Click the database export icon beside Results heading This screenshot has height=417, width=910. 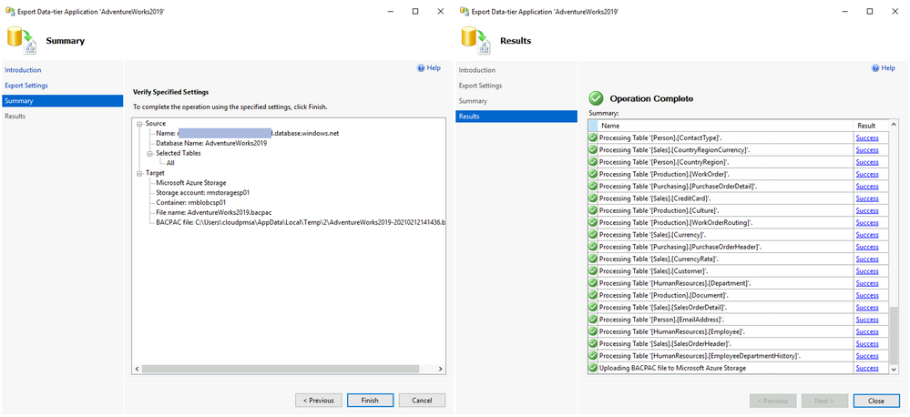476,41
